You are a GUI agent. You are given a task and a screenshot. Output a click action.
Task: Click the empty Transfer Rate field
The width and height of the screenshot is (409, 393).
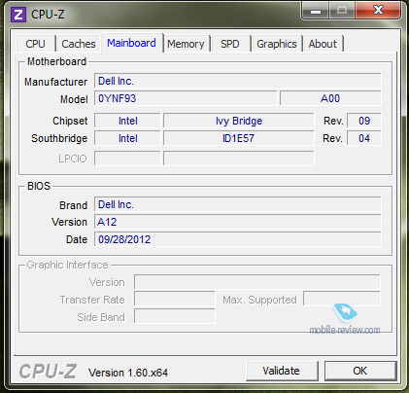coord(175,299)
